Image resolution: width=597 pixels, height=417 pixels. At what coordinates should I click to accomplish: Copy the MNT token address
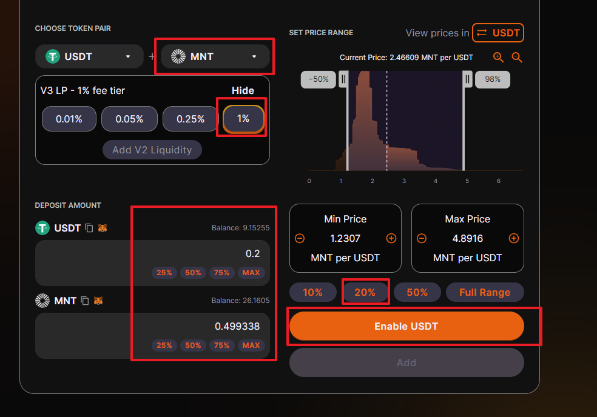coord(85,301)
